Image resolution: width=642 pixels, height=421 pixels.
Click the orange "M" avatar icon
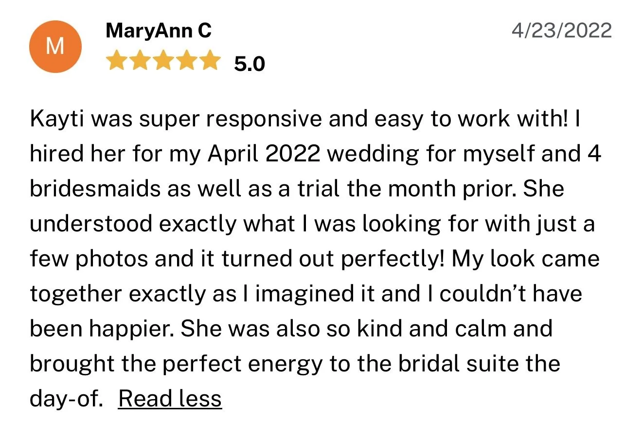55,47
